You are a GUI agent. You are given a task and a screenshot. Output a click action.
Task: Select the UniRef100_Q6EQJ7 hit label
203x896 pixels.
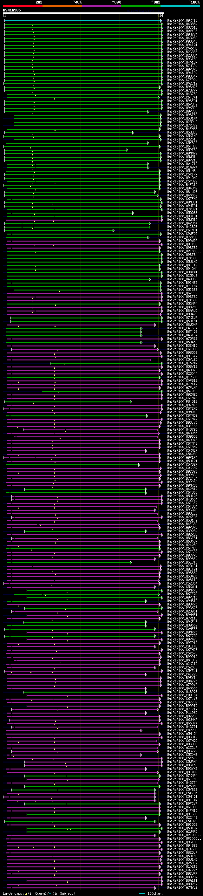click(x=182, y=852)
